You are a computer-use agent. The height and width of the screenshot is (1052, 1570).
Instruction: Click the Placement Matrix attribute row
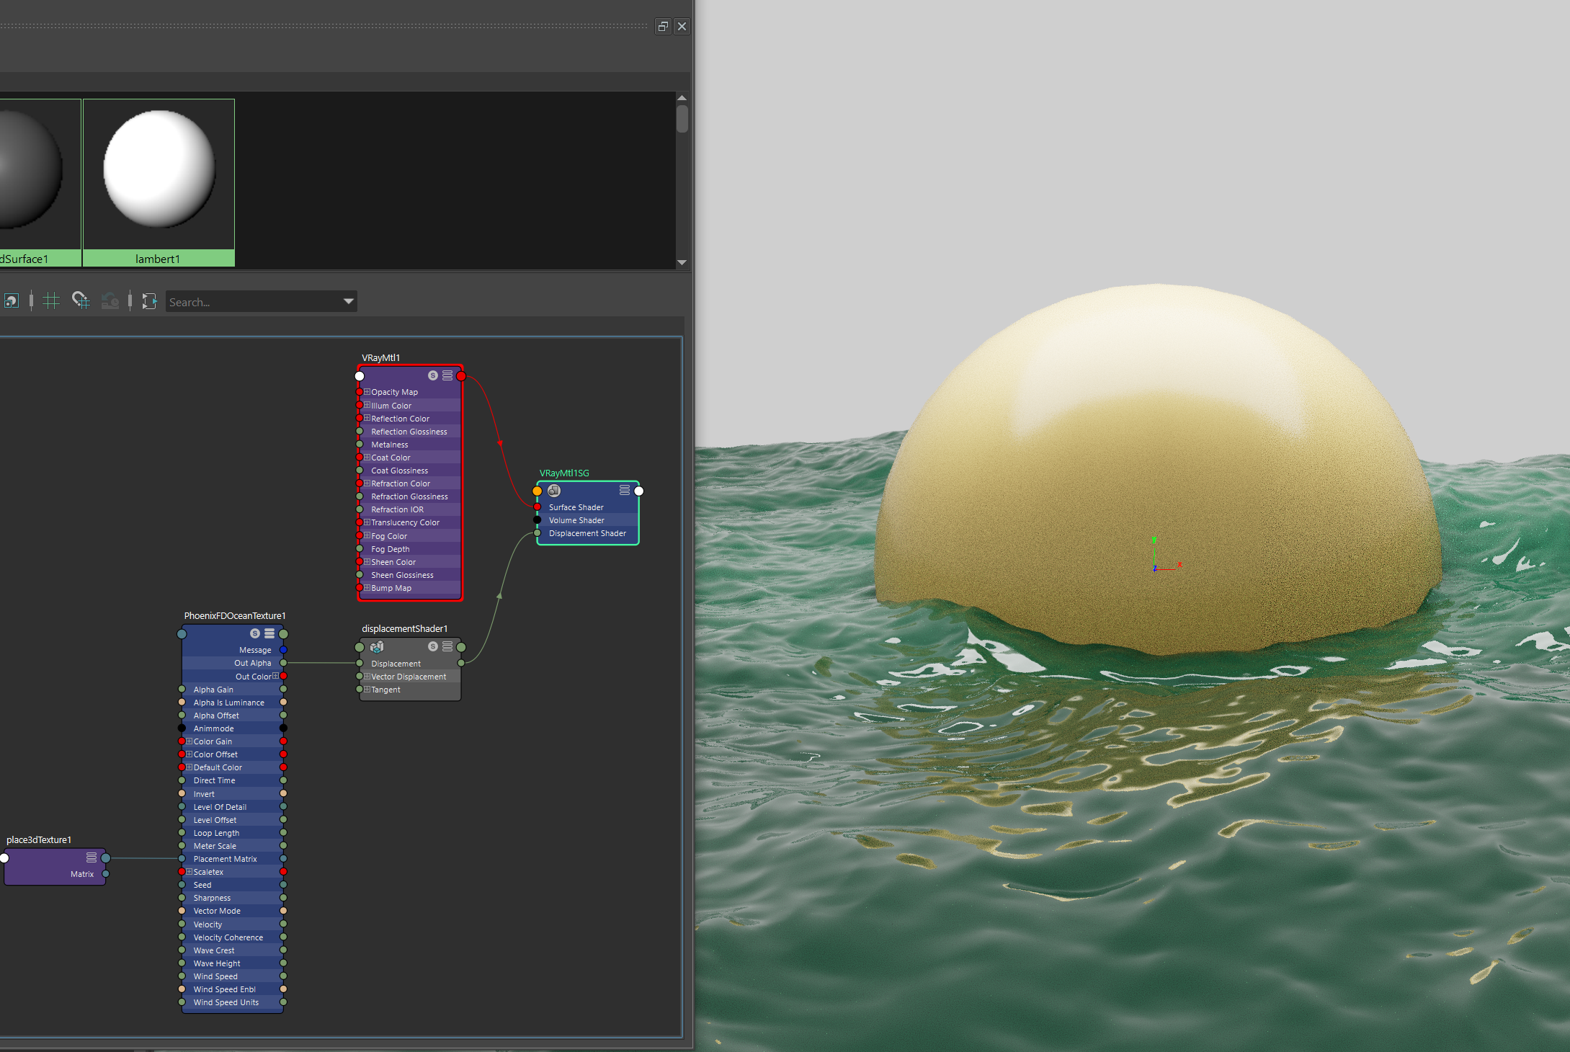click(233, 859)
